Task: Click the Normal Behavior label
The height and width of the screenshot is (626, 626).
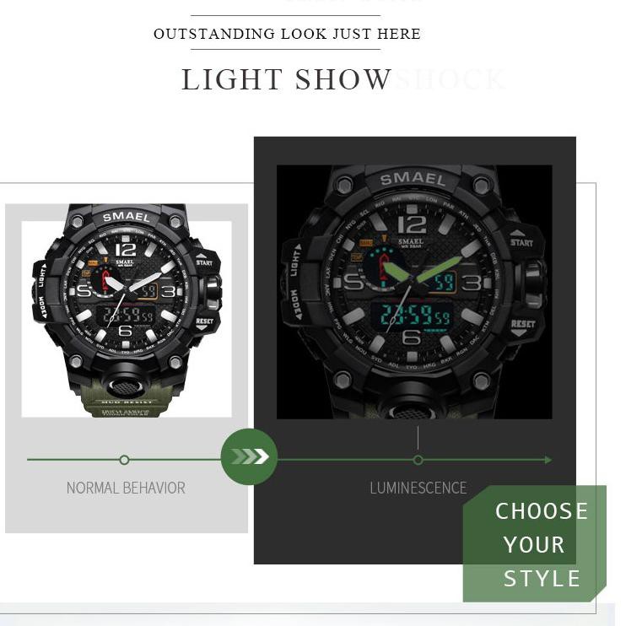Action: point(126,488)
